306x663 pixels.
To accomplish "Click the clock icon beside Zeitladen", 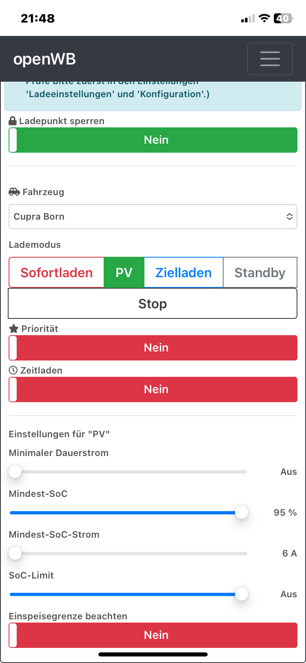I will point(13,370).
